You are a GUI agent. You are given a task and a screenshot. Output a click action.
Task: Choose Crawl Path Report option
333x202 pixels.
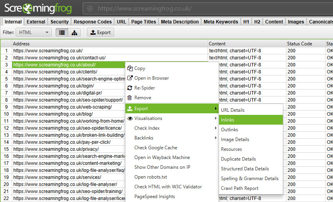tap(239, 188)
